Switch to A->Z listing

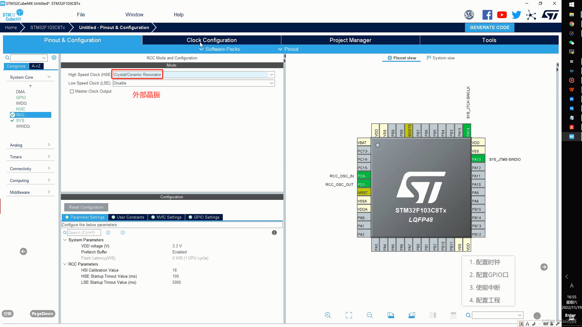[x=36, y=66]
